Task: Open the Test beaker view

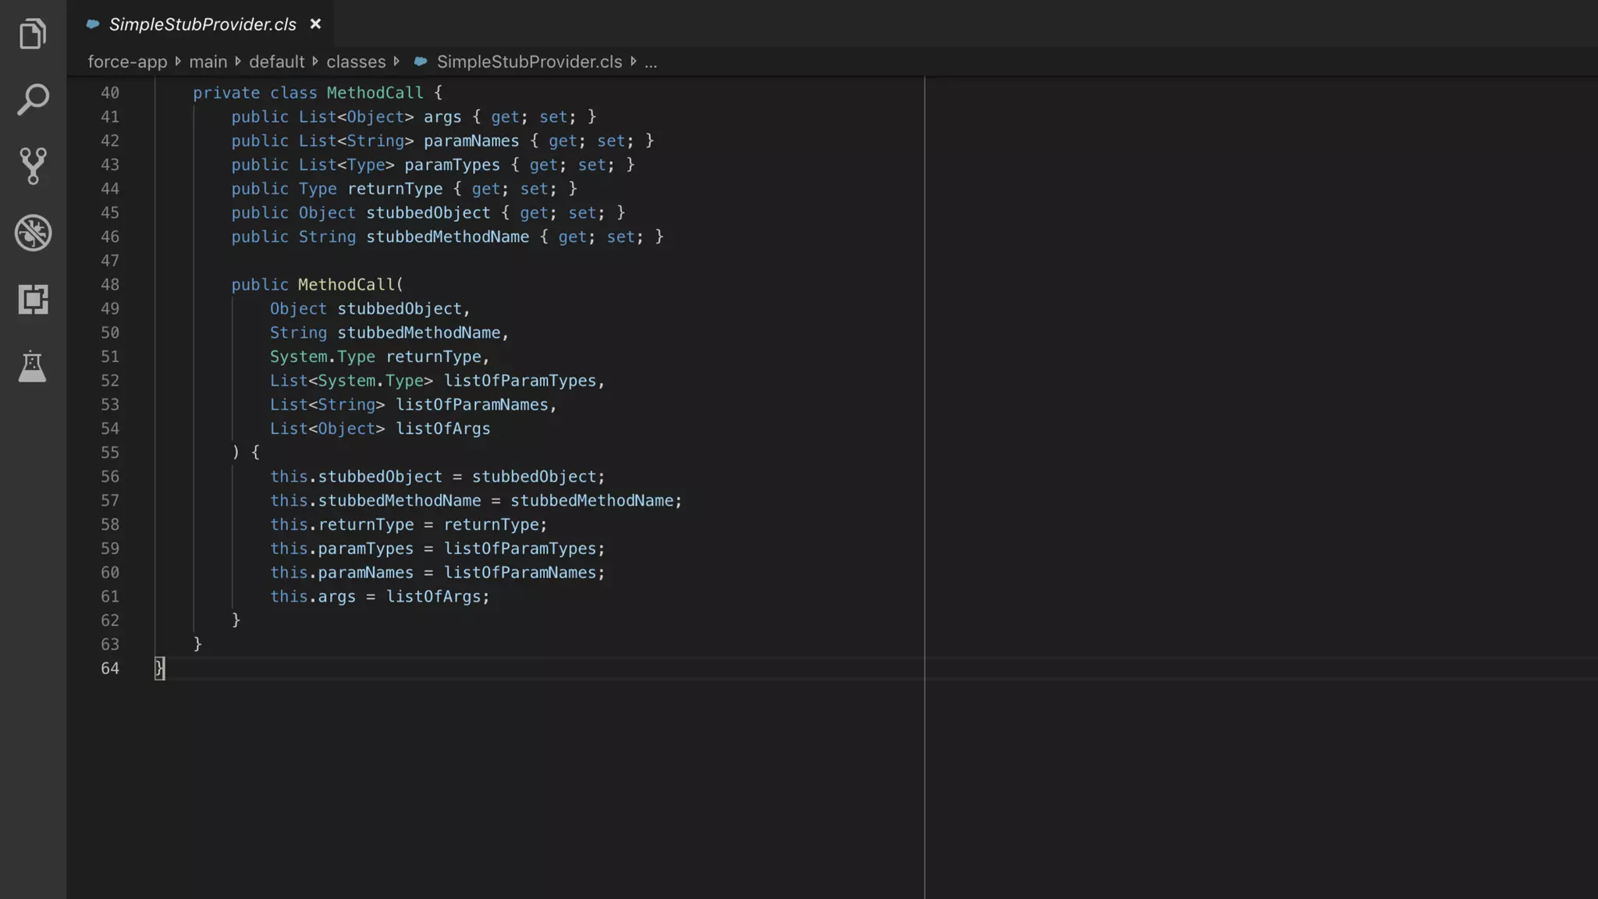Action: pyautogui.click(x=33, y=366)
